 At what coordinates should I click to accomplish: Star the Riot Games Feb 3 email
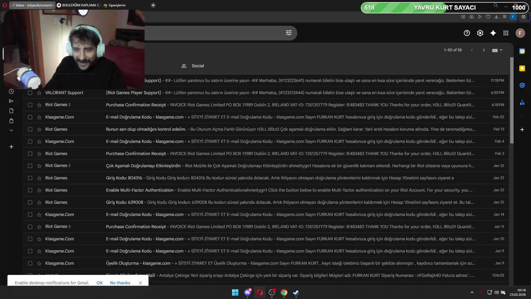39,154
